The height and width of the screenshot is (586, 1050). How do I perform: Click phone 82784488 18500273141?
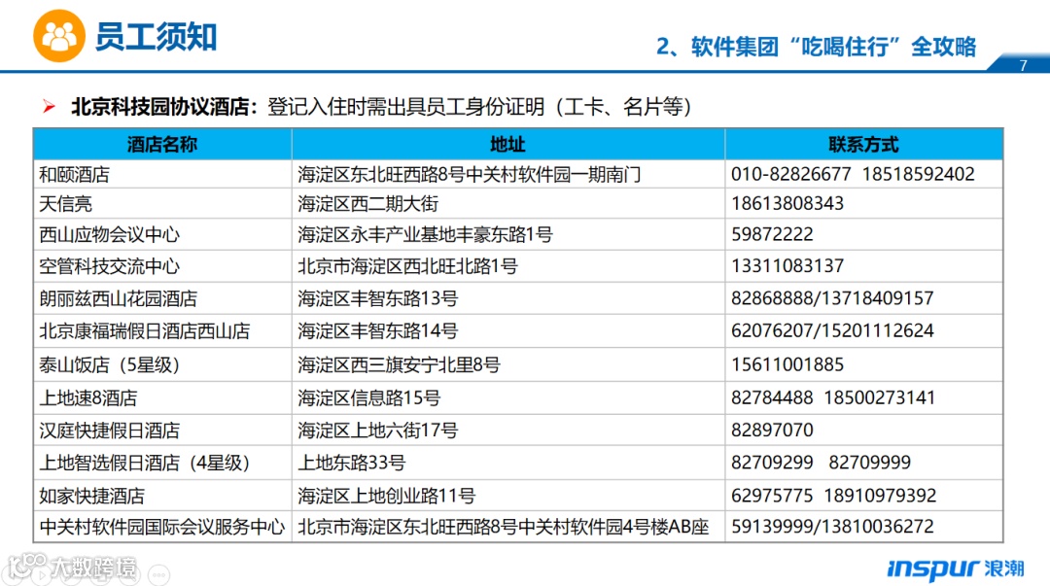tap(832, 397)
